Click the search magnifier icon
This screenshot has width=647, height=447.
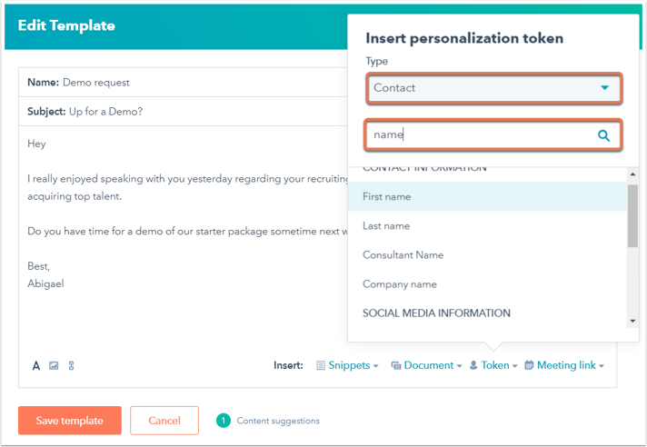[603, 135]
